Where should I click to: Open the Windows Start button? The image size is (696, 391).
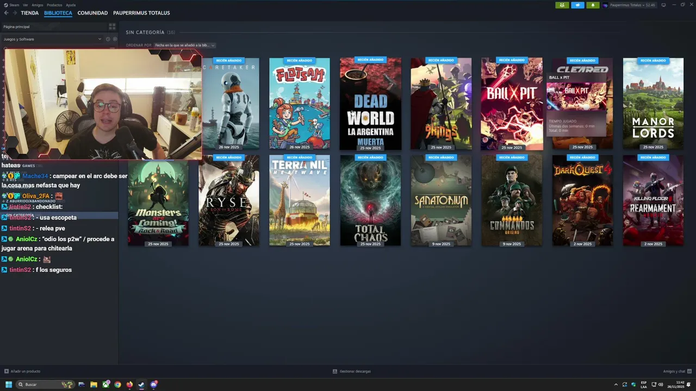9,384
